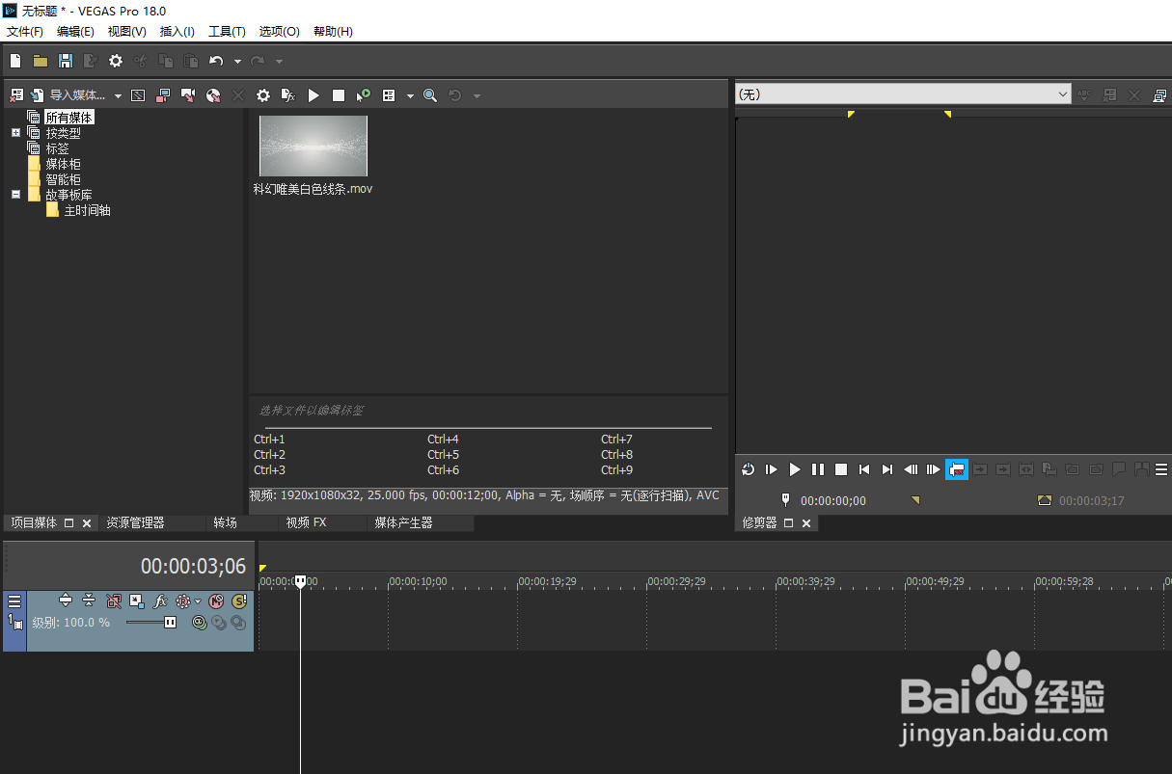Viewport: 1172px width, 774px height.
Task: Click the views icon in media toolbar
Action: coord(389,95)
